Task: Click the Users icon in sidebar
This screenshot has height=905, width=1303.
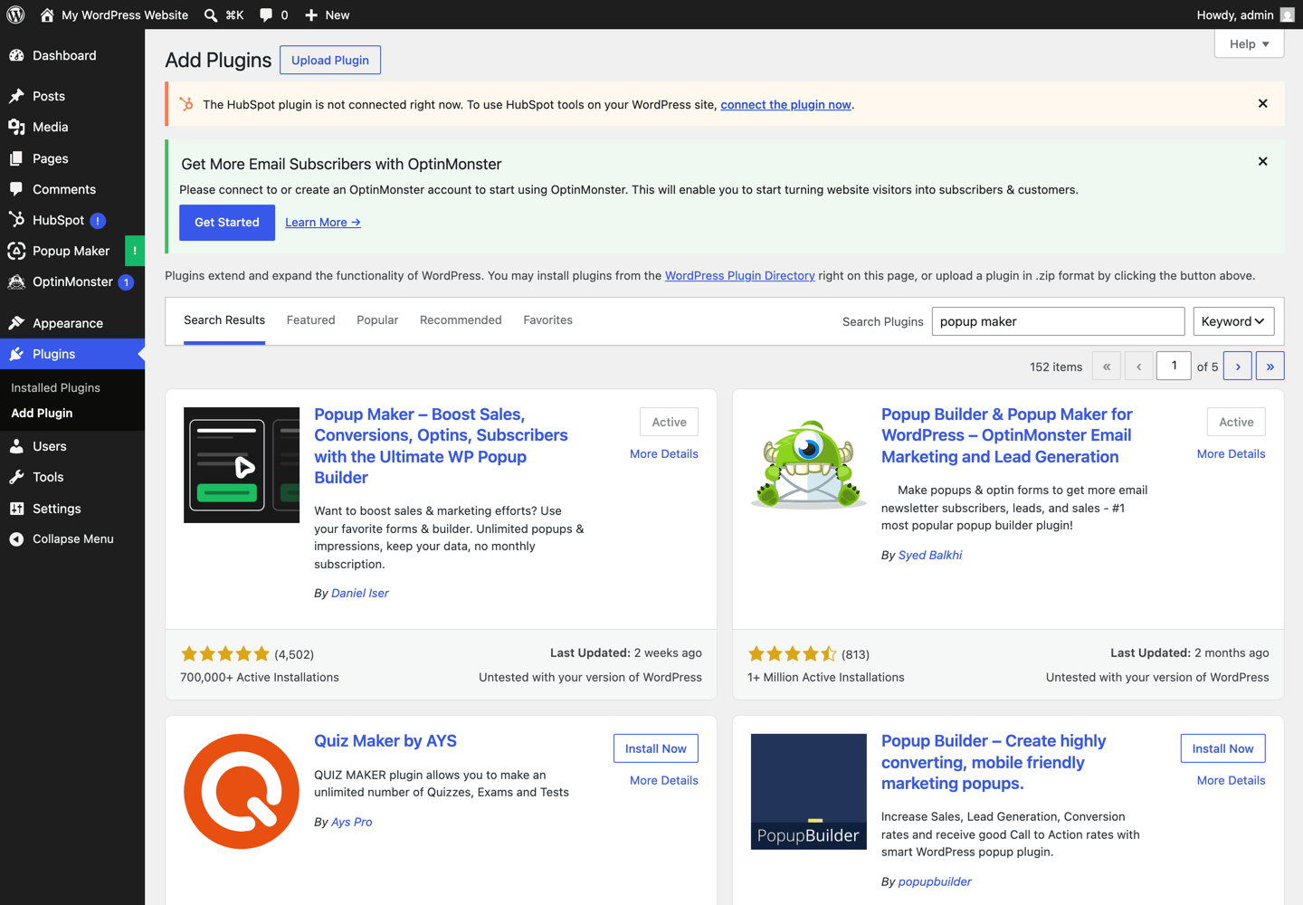Action: click(x=16, y=446)
